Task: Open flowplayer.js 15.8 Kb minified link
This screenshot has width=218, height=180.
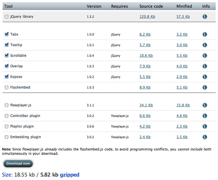Action: tap(183, 105)
